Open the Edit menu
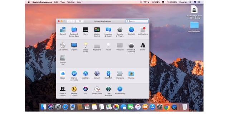Screen dimensions: 229x128 pyautogui.click(x=56, y=2)
